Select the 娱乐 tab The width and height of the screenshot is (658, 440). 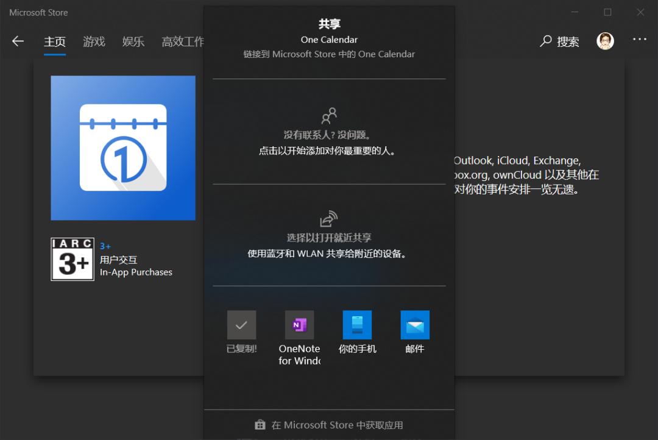click(x=133, y=41)
